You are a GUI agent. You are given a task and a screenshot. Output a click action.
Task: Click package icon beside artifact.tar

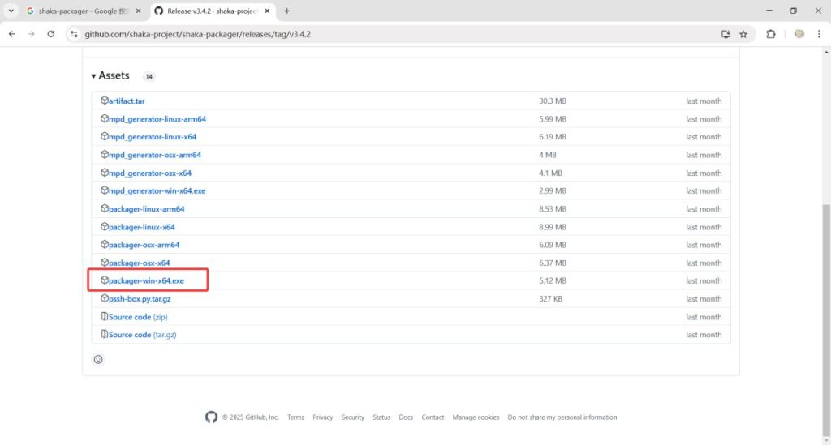pos(105,101)
